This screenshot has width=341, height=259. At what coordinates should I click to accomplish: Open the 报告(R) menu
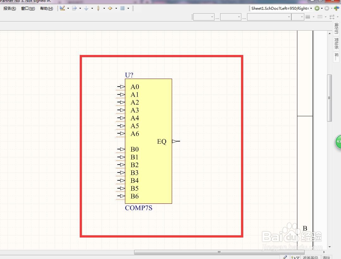9,9
